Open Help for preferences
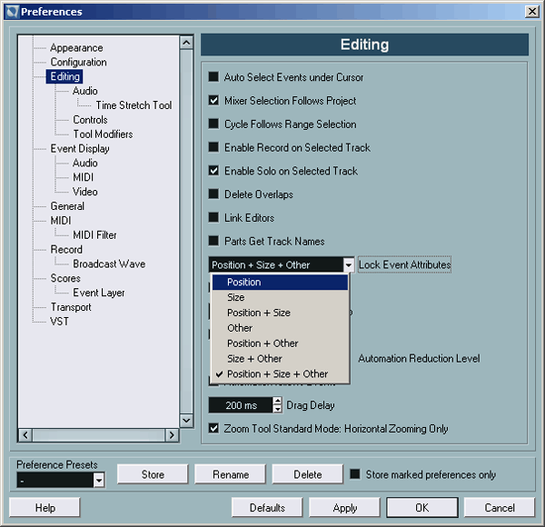 45,508
